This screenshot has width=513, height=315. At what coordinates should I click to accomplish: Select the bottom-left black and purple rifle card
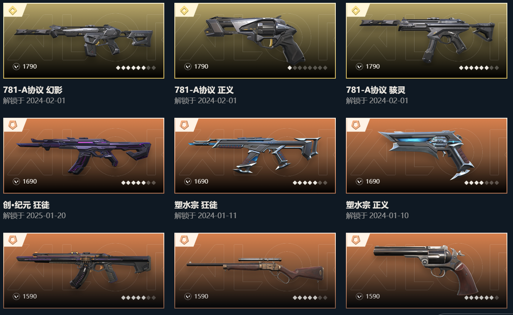(84, 271)
